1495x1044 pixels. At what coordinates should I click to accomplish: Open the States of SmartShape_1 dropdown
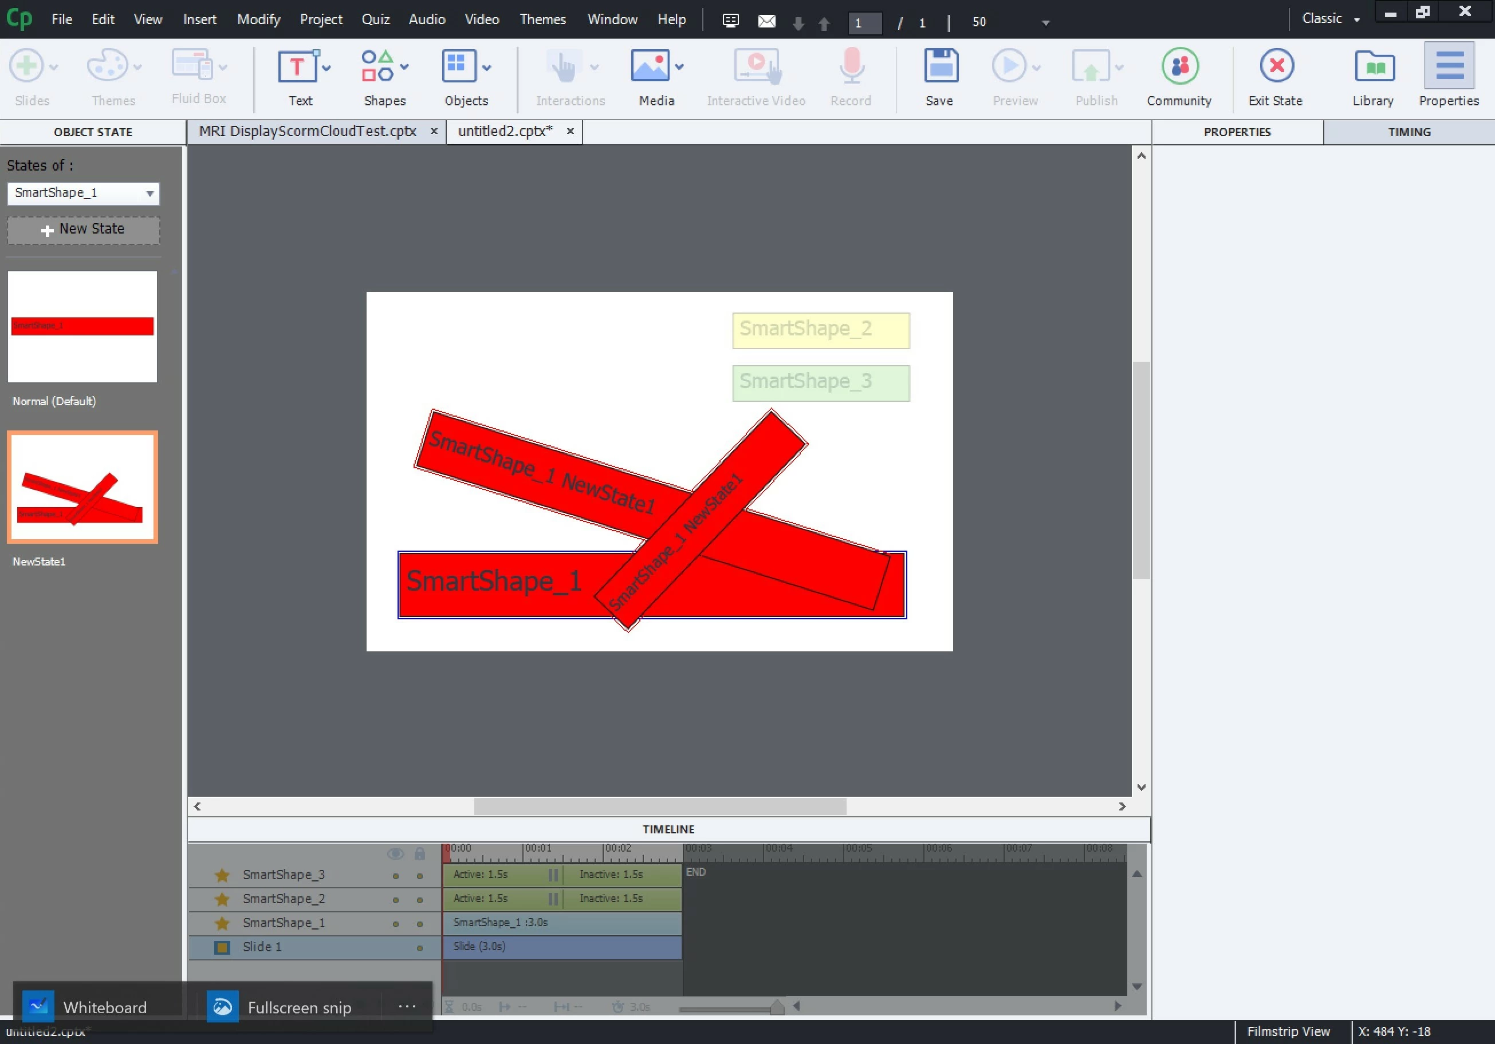pyautogui.click(x=84, y=193)
